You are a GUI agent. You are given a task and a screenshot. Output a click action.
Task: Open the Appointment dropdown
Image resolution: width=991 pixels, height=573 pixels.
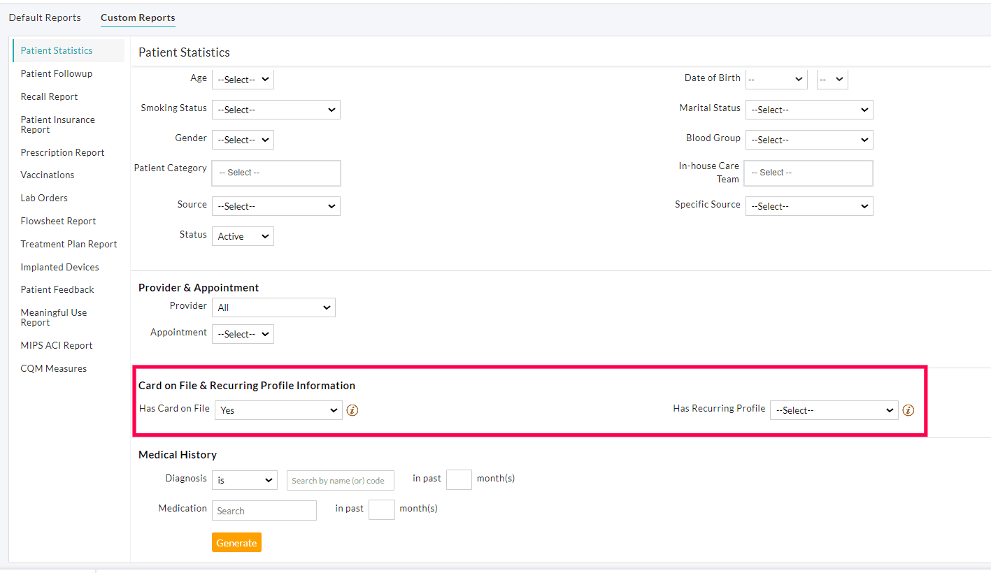(x=242, y=333)
